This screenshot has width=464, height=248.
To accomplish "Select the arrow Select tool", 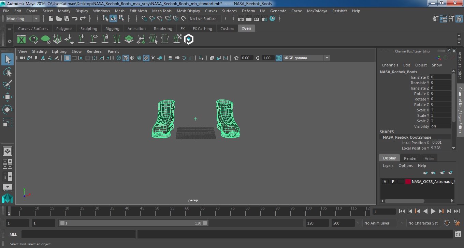I will pyautogui.click(x=8, y=60).
